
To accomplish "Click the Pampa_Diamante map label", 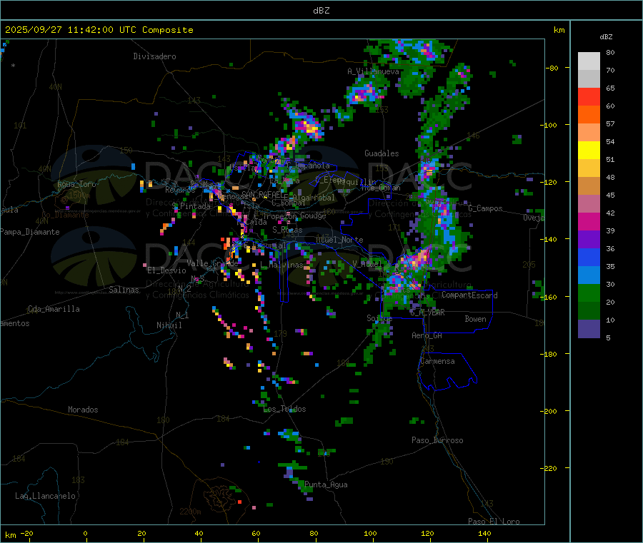I will [x=30, y=232].
